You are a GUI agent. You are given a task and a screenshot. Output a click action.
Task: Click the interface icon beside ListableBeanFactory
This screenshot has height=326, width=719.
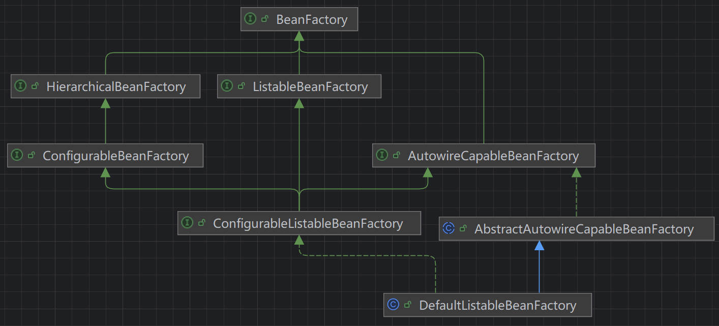[x=227, y=86]
